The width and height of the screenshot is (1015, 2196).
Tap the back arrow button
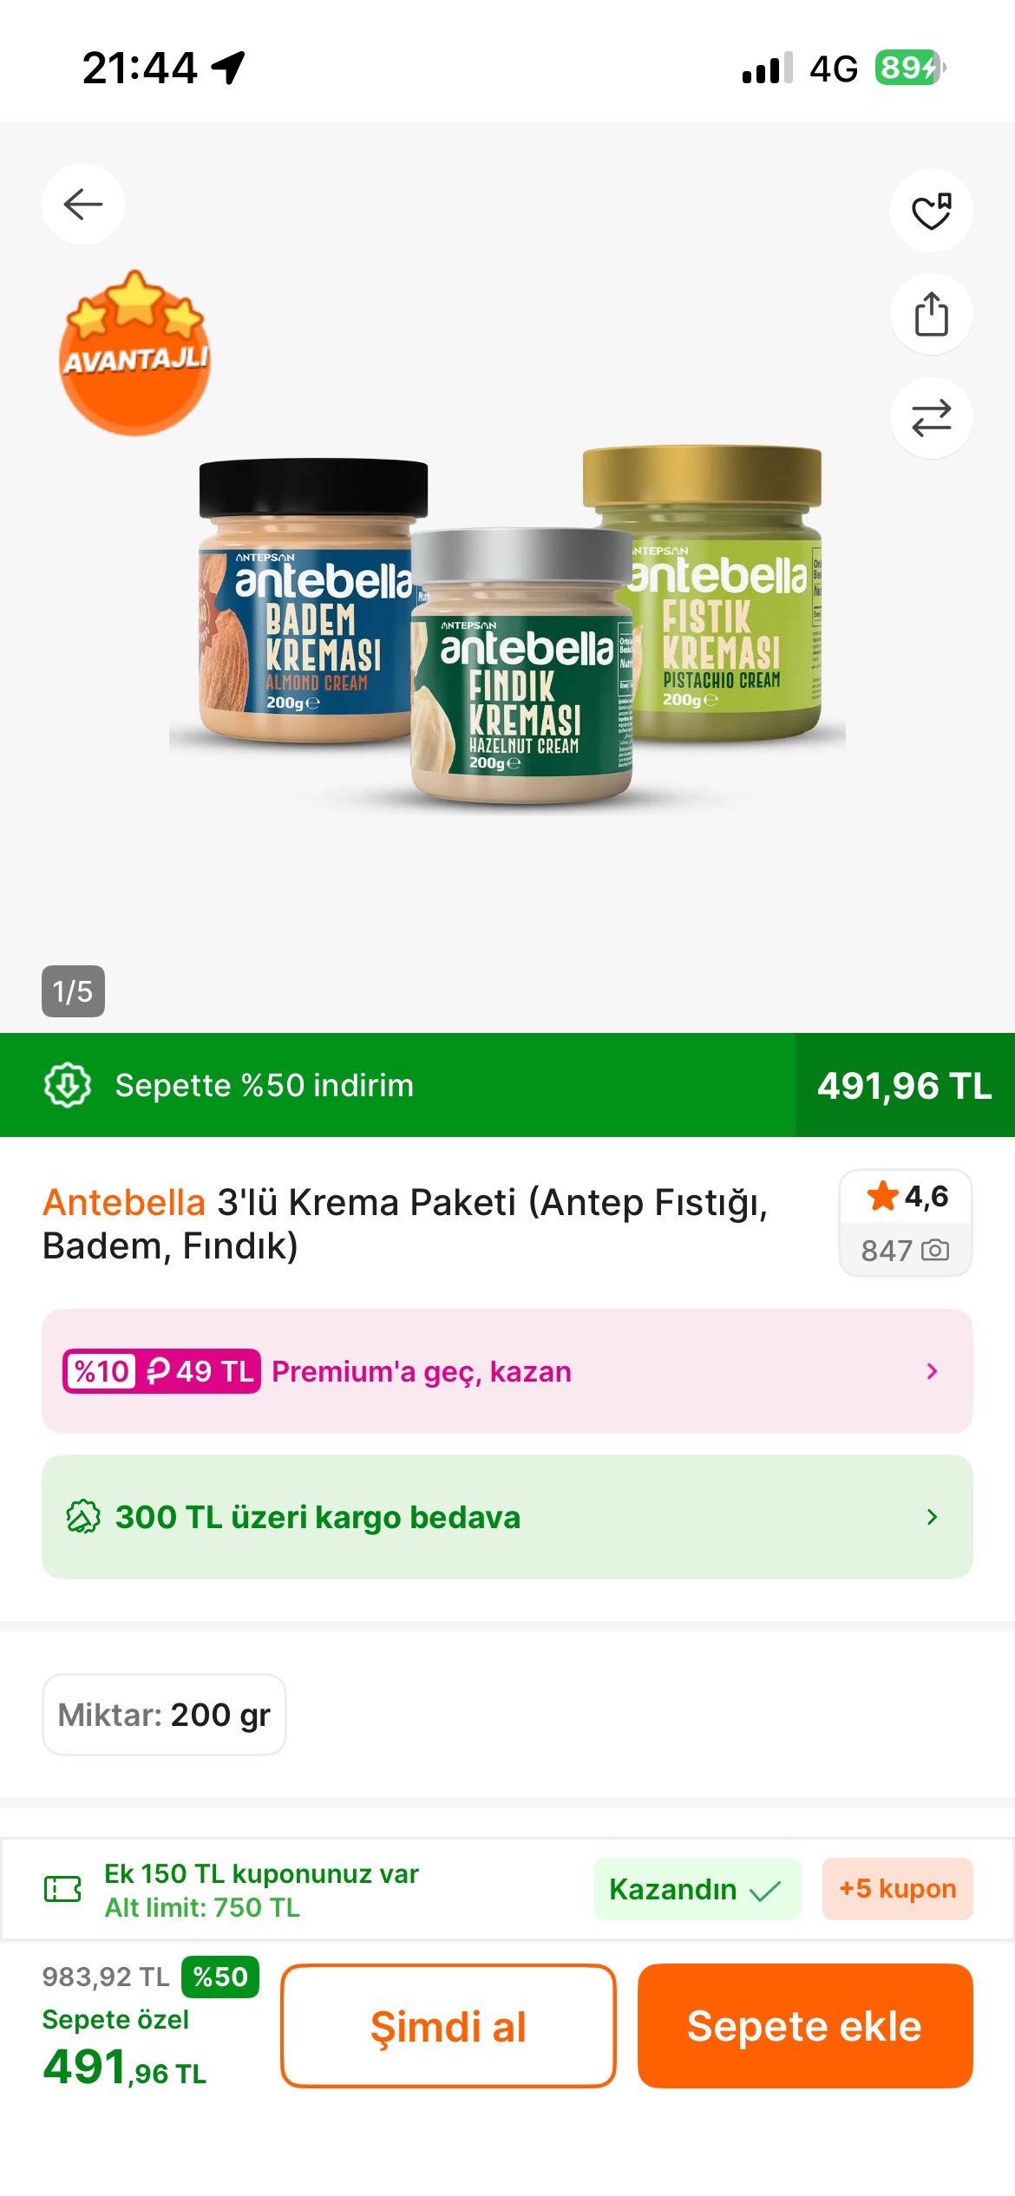tap(83, 205)
